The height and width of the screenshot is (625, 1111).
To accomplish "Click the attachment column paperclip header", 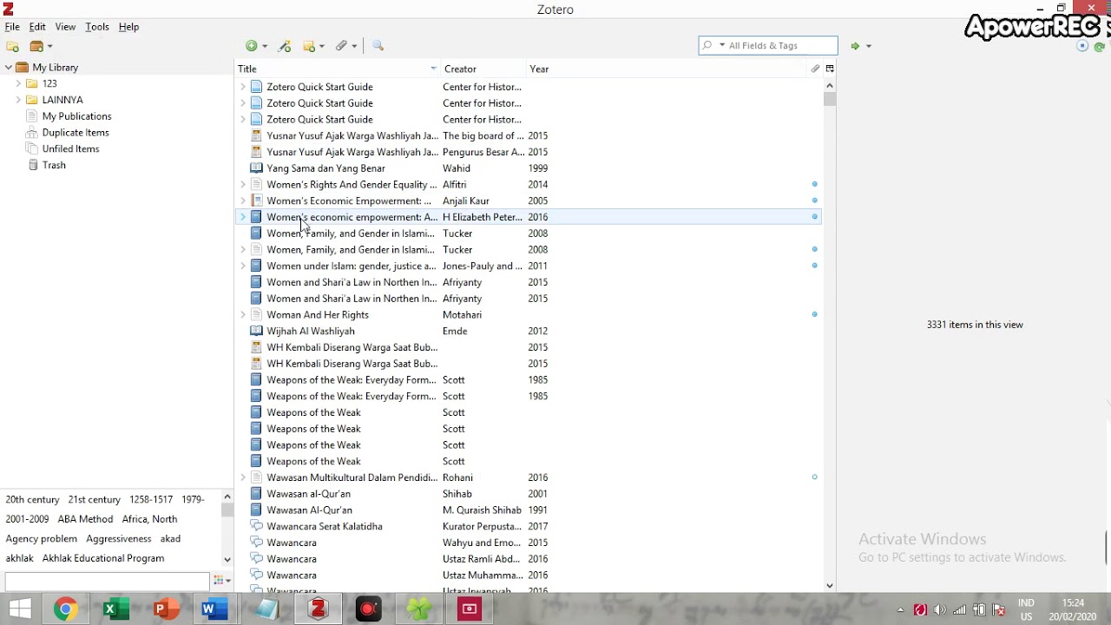I will 815,69.
